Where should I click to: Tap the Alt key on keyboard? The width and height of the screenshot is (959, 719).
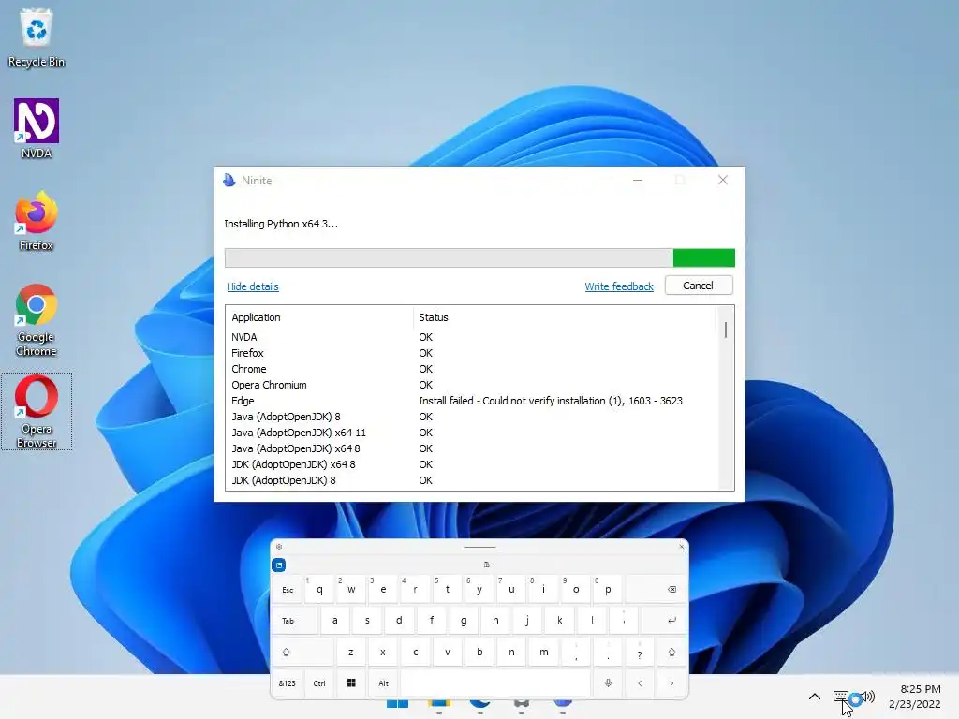click(x=383, y=682)
